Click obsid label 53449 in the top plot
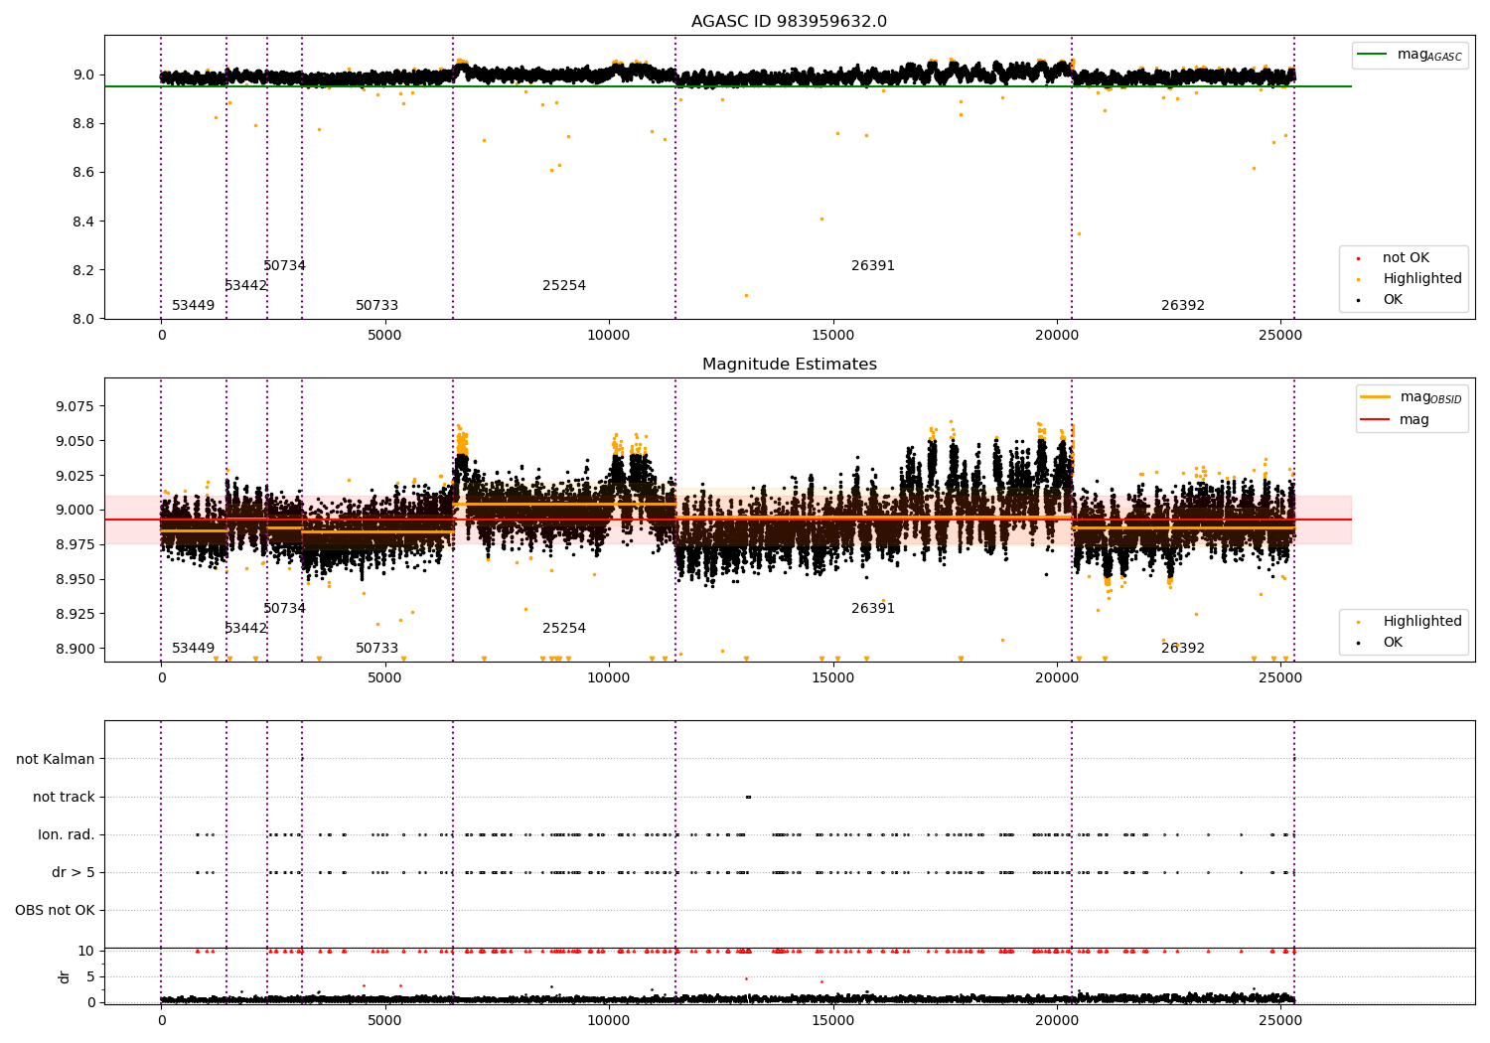The width and height of the screenshot is (1490, 1043). point(193,306)
